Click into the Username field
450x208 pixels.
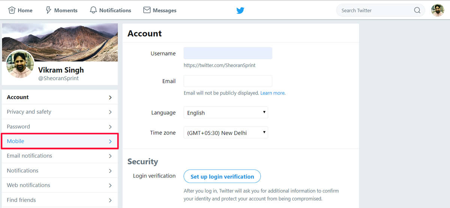(228, 53)
